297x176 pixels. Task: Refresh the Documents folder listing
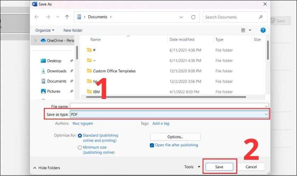tap(193, 17)
